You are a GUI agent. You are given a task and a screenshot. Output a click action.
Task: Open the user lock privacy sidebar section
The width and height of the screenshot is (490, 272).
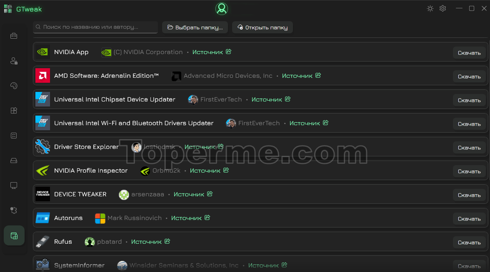pos(14,61)
